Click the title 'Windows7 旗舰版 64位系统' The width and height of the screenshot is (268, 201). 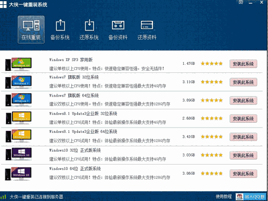point(74,95)
